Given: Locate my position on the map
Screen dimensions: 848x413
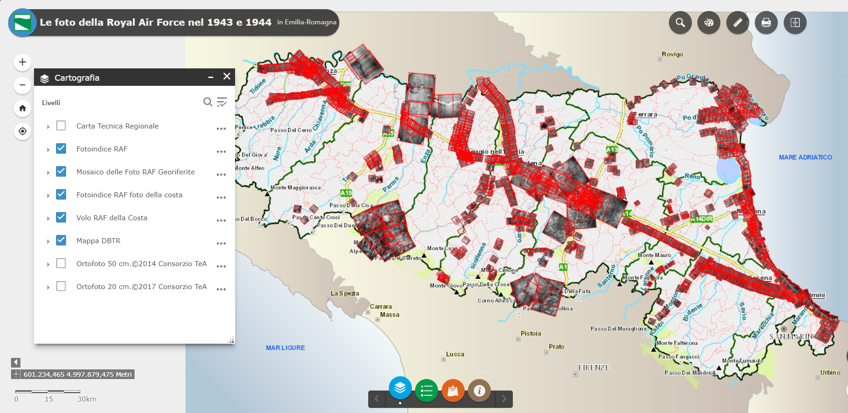Looking at the screenshot, I should [x=22, y=131].
